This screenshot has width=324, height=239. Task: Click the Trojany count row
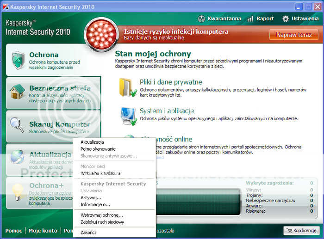point(280,195)
